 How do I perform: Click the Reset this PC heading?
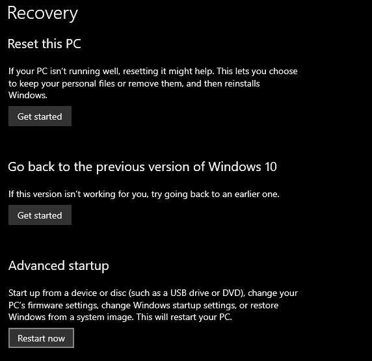44,44
